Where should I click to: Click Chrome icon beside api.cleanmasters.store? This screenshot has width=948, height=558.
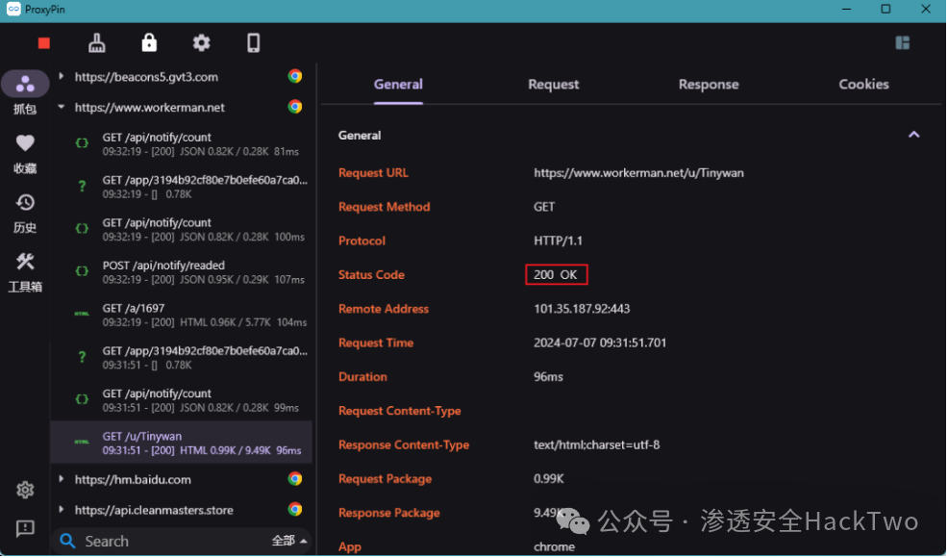(295, 510)
